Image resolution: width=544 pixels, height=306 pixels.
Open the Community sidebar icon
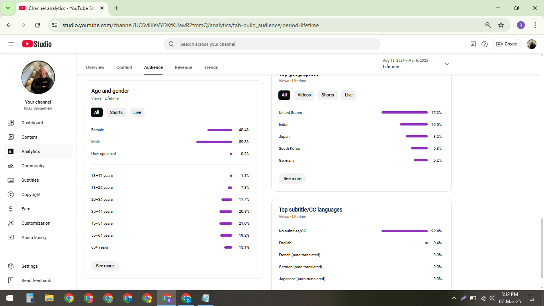(x=11, y=166)
